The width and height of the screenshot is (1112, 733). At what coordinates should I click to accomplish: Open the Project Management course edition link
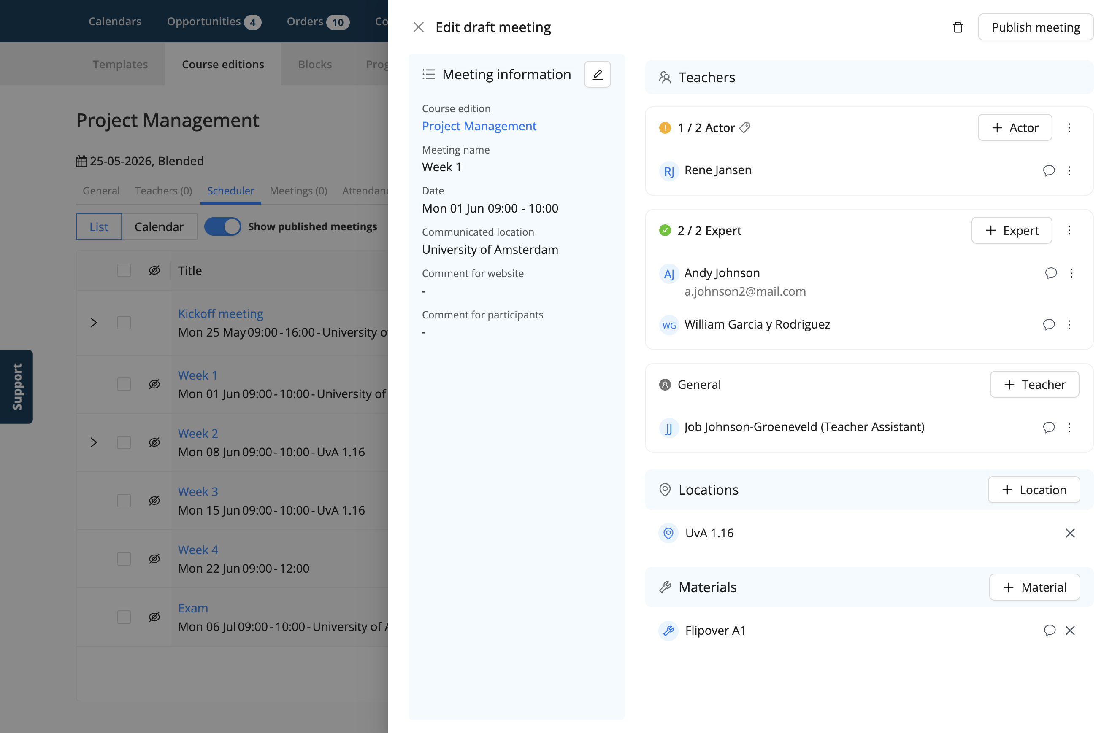point(479,126)
